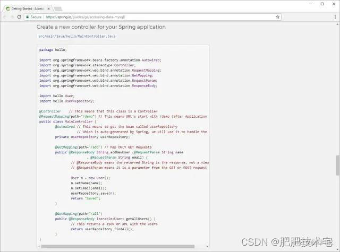Click the import line ending in GetMapping

click(96, 75)
